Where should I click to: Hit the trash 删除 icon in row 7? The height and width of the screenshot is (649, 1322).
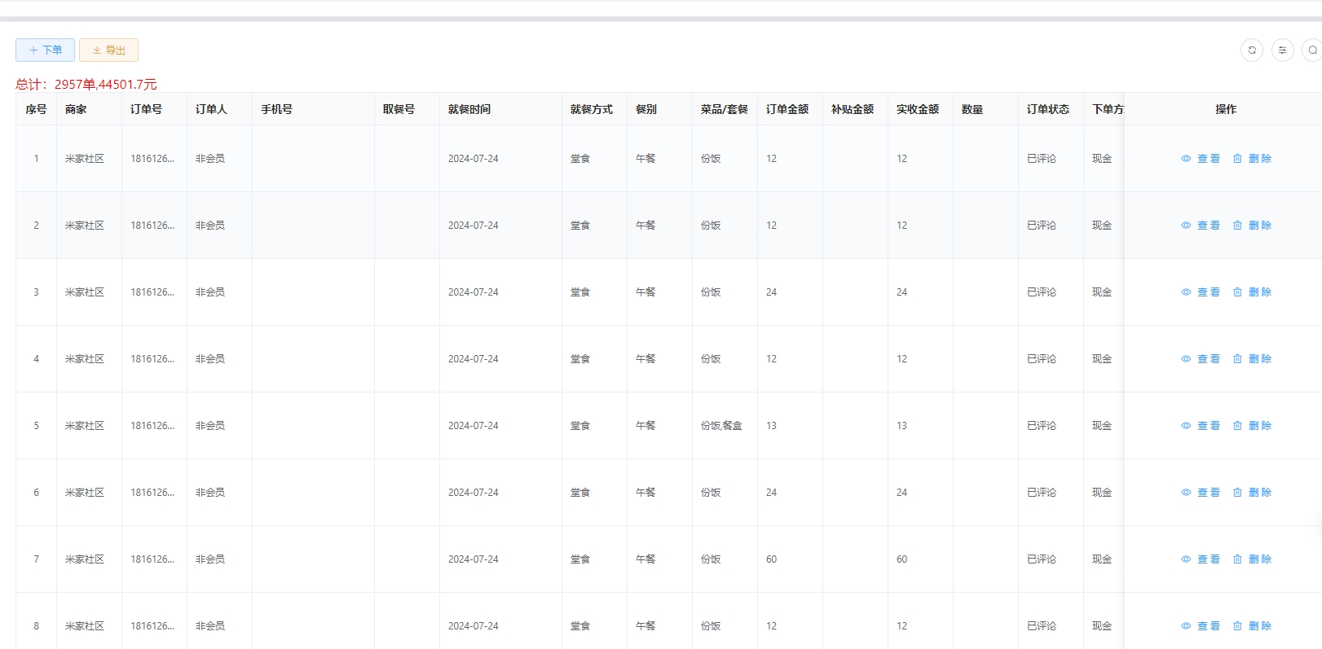click(1237, 559)
